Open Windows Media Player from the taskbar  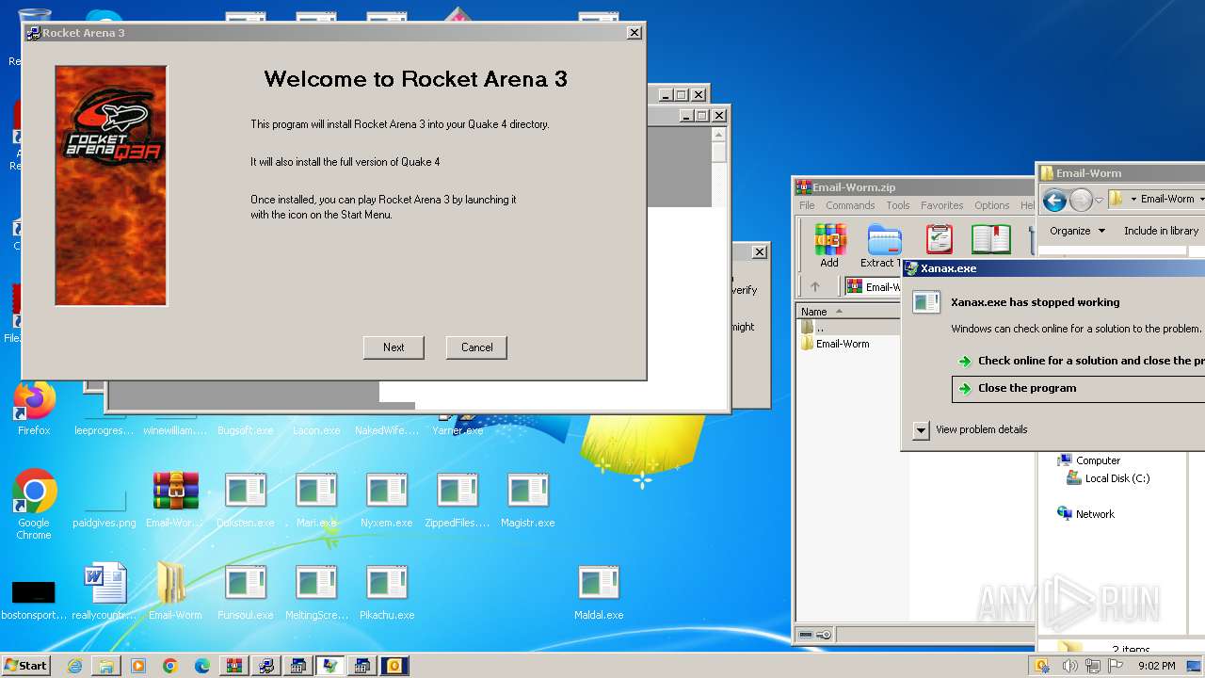click(138, 666)
